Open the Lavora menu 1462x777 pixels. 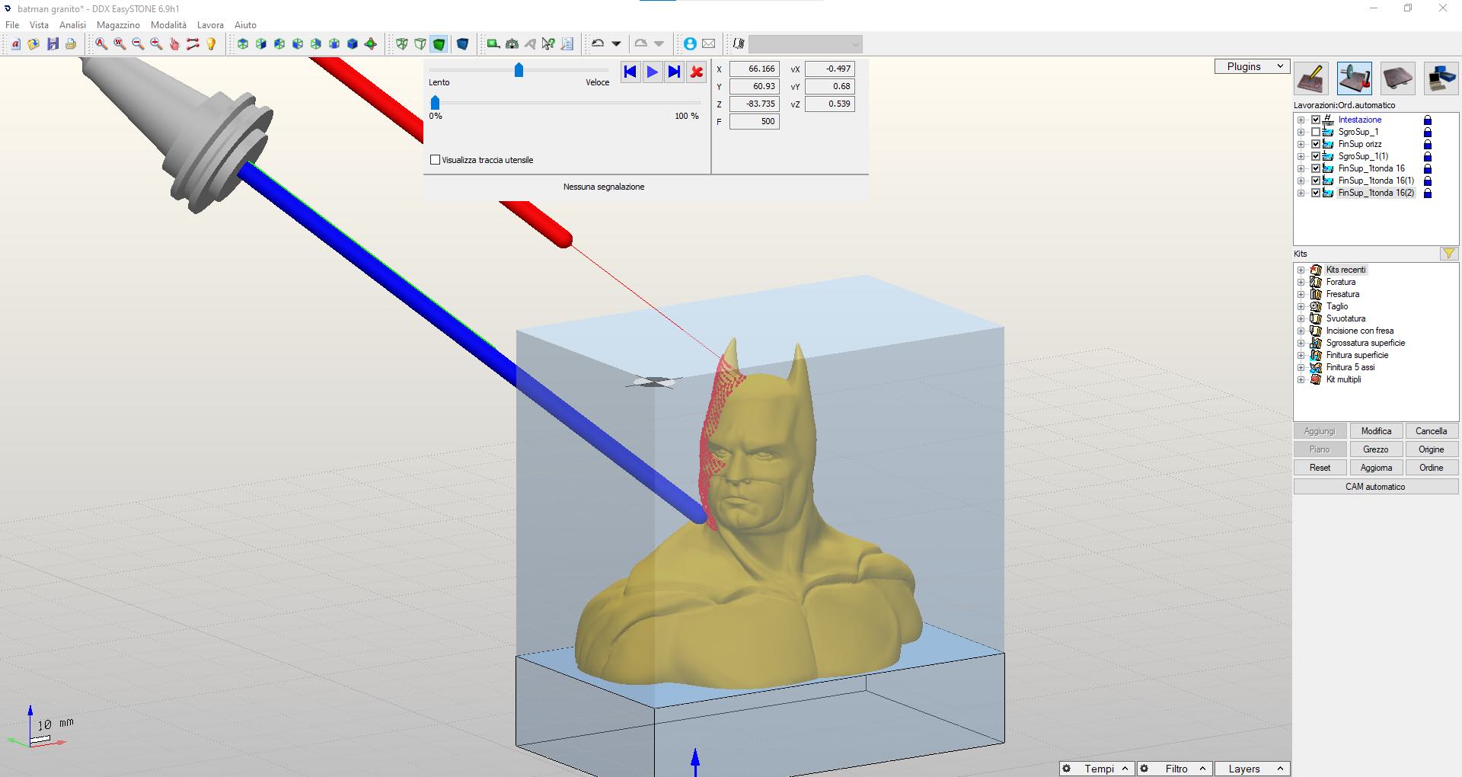coord(210,25)
